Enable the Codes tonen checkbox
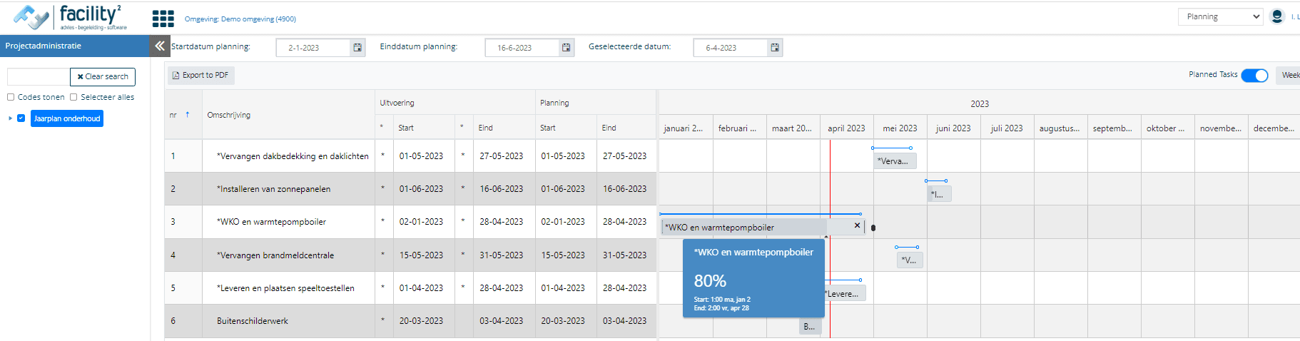The height and width of the screenshot is (341, 1300). click(11, 97)
